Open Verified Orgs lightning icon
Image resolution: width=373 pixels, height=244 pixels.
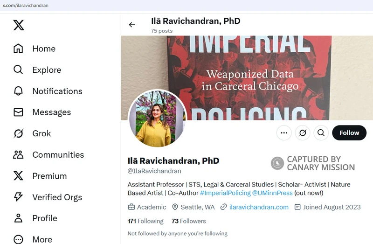point(18,197)
